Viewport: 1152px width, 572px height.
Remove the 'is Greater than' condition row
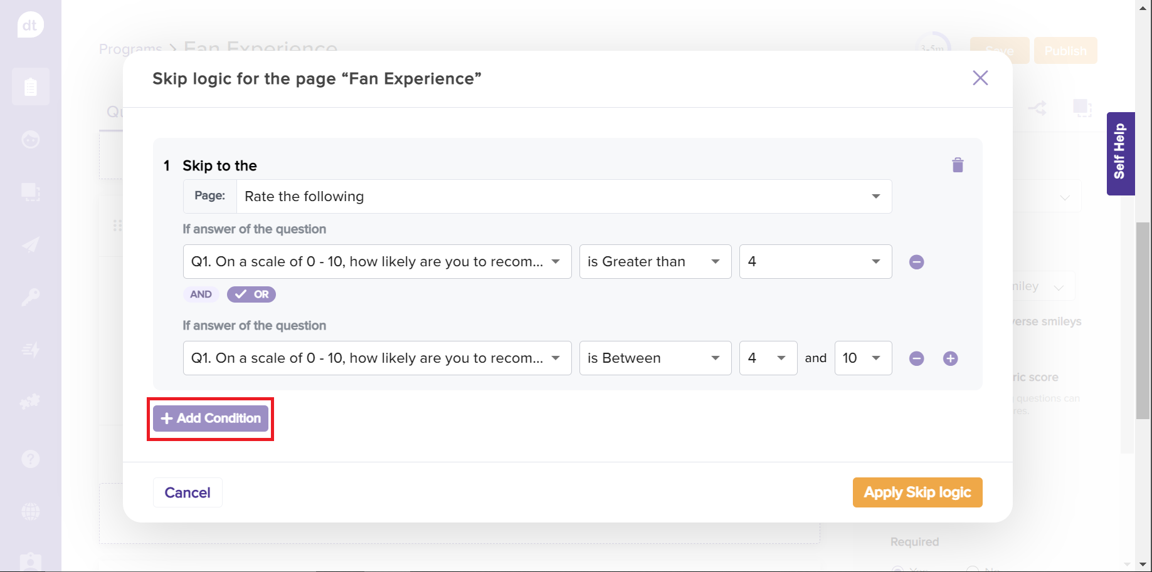[916, 262]
